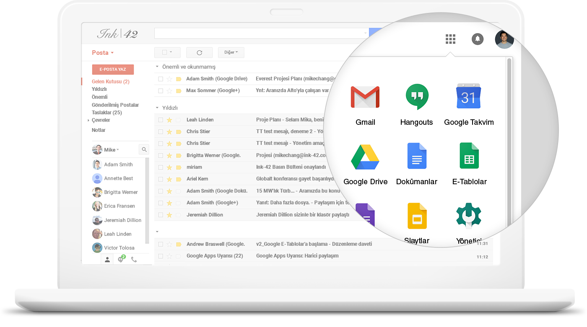Switch to the Hangouts conversations tab
Image resolution: width=587 pixels, height=327 pixels.
(121, 259)
